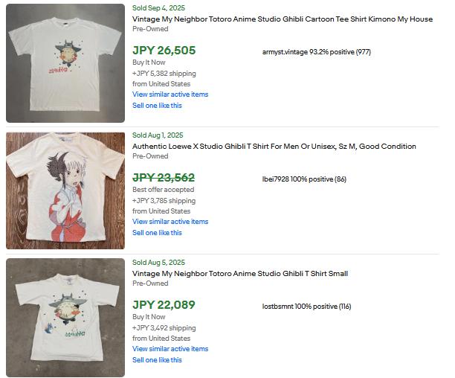
Task: Click the Loewe Ghibli shirt product image
Action: coord(65,190)
